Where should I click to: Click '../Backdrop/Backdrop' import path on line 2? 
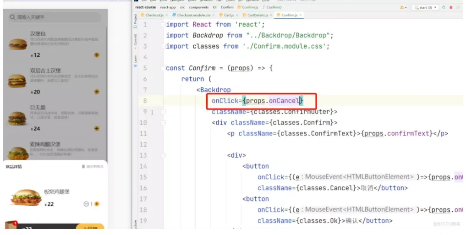pyautogui.click(x=288, y=35)
